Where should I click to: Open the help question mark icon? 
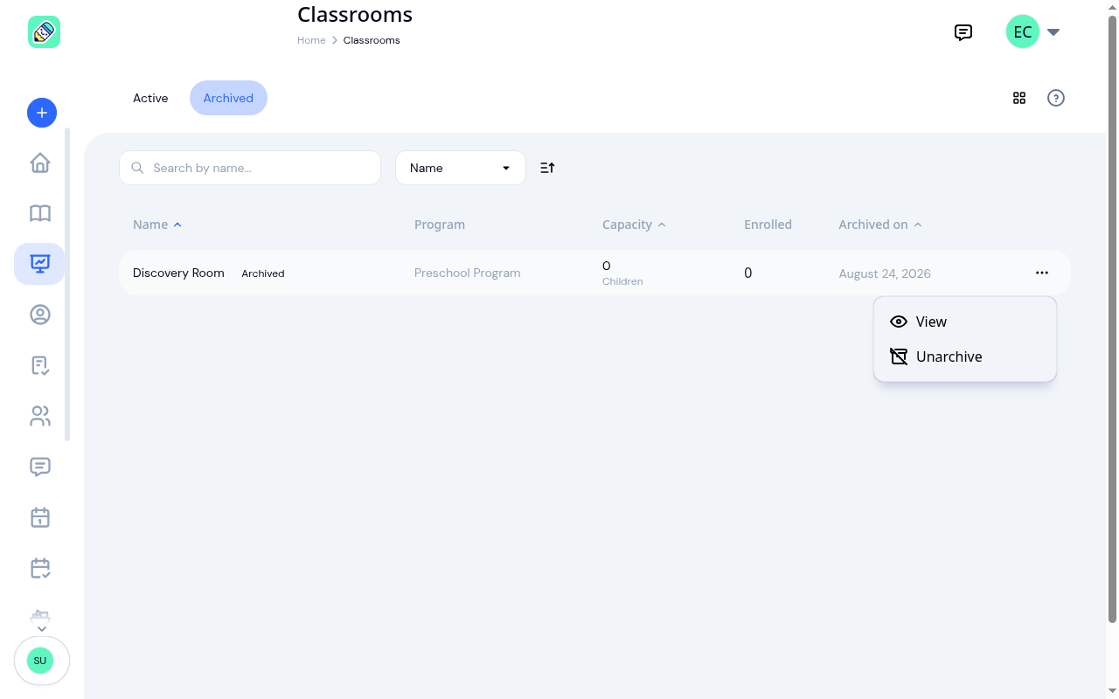coord(1056,98)
